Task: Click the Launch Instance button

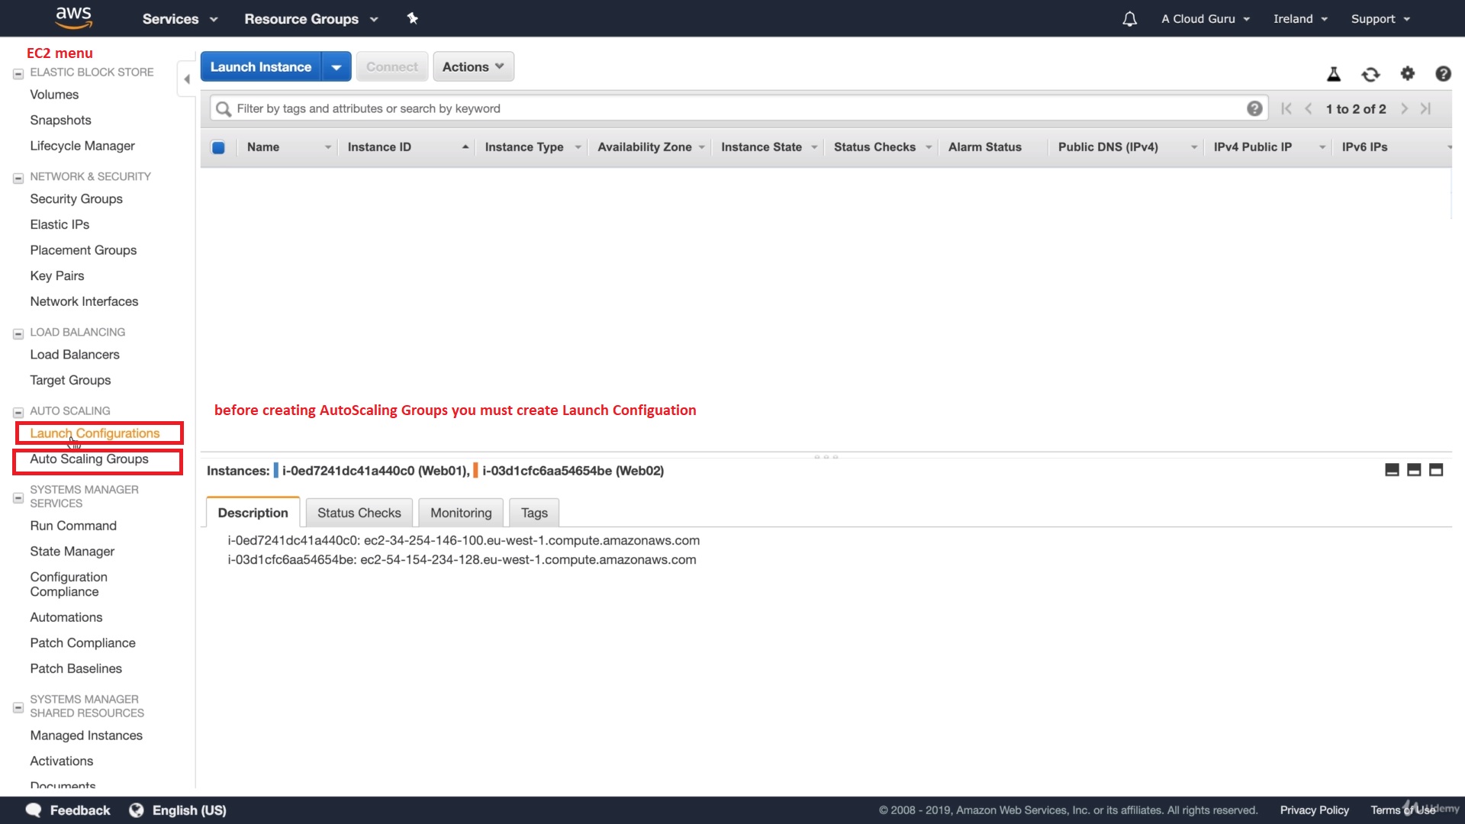Action: (x=261, y=67)
